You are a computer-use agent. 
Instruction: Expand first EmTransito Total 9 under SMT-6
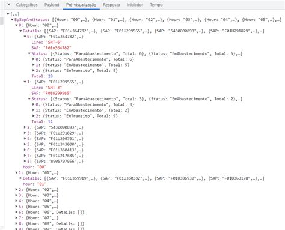pos(34,70)
